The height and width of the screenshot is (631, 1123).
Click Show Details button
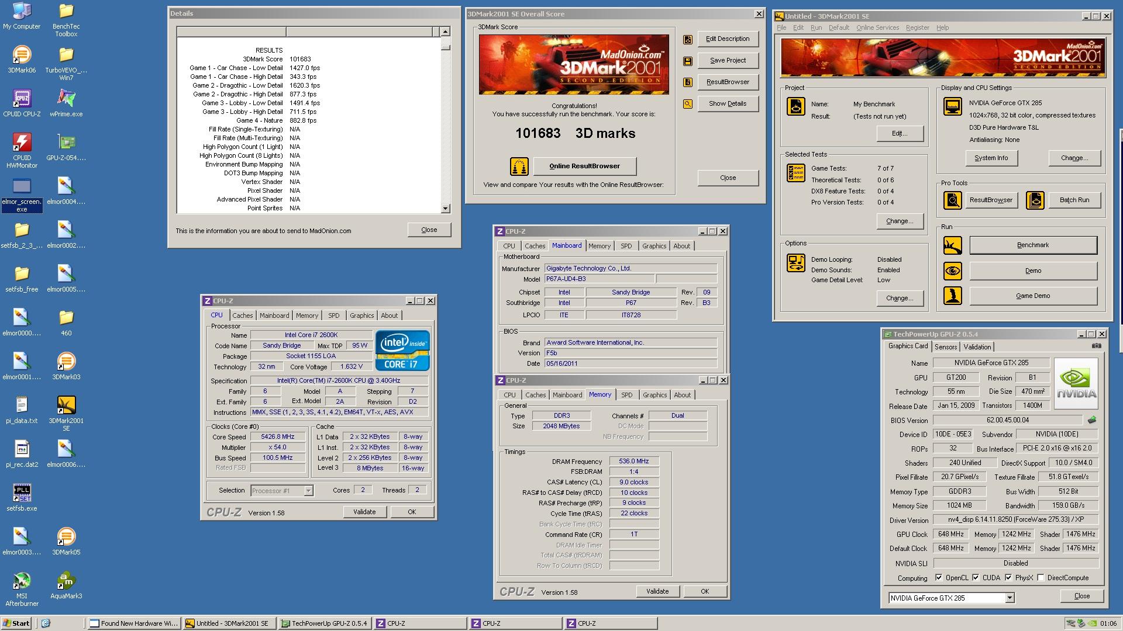728,104
